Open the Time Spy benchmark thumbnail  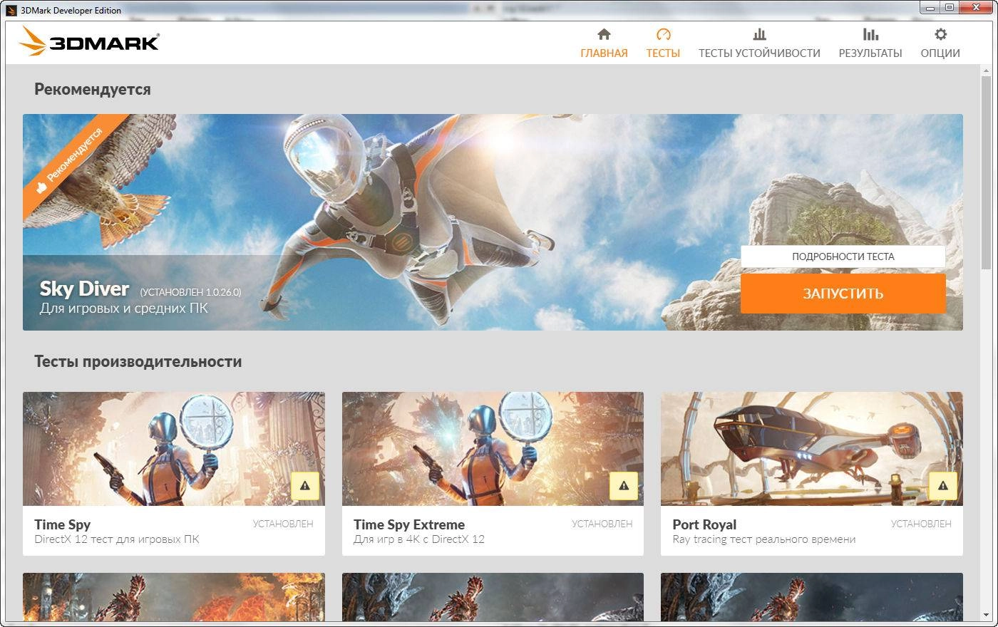pyautogui.click(x=174, y=449)
